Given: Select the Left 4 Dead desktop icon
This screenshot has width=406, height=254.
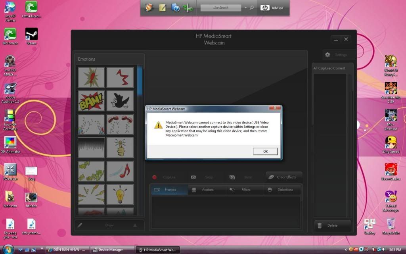Looking at the screenshot, I should click(31, 10).
